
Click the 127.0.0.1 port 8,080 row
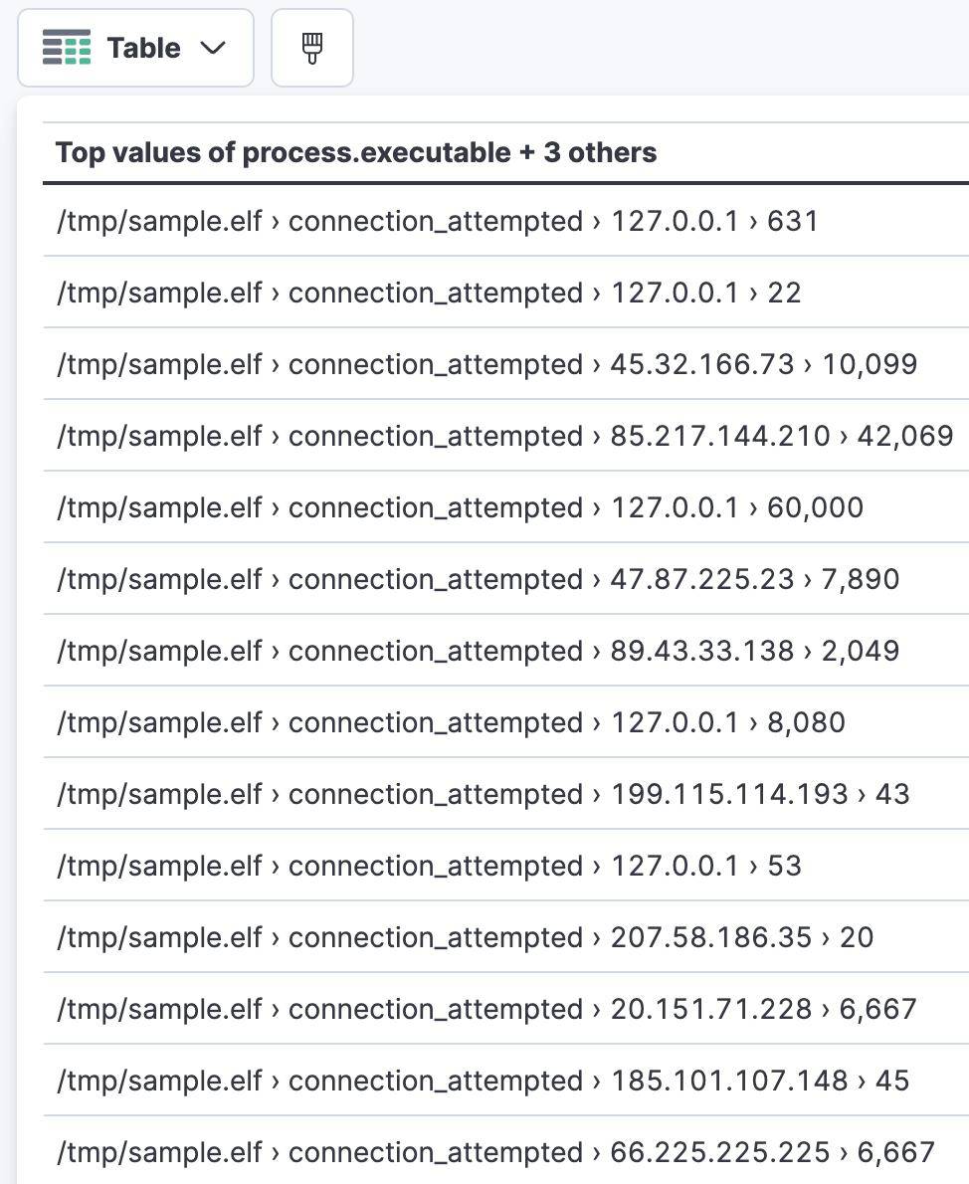pyautogui.click(x=448, y=722)
